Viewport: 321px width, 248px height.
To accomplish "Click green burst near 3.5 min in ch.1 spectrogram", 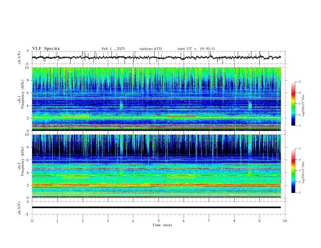I will 121,105.
